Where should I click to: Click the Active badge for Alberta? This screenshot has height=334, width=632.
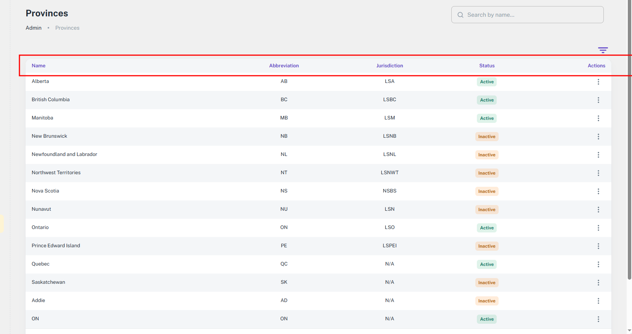click(487, 82)
